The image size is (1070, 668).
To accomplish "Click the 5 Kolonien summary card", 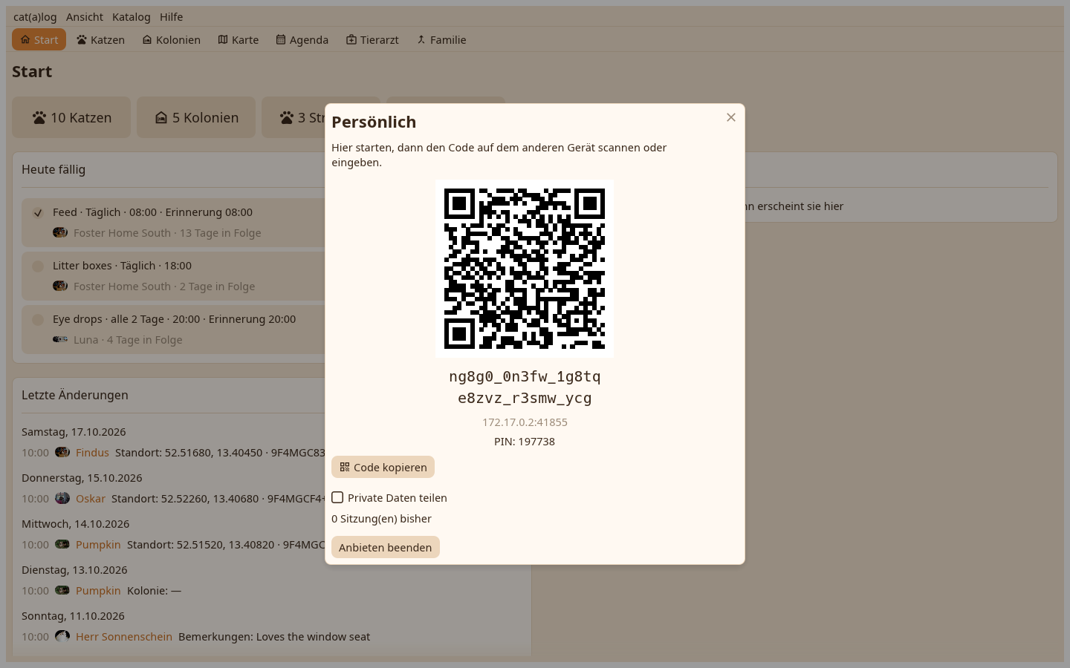I will tap(196, 117).
